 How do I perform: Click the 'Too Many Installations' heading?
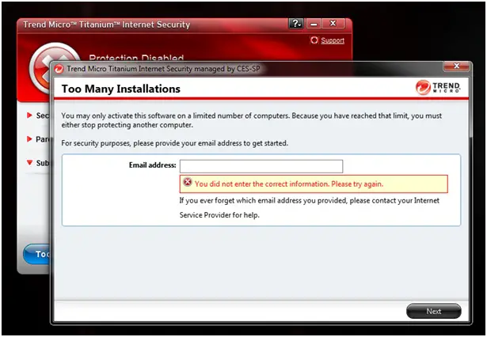(x=121, y=89)
